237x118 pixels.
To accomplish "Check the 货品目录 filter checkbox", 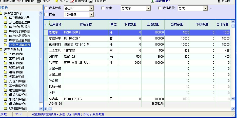I will (160, 8).
